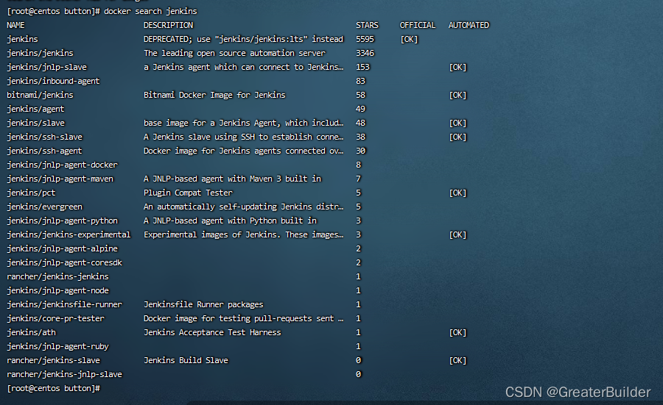Click the 'jenkins/inbound-agent' image name
The height and width of the screenshot is (405, 663).
coord(53,81)
